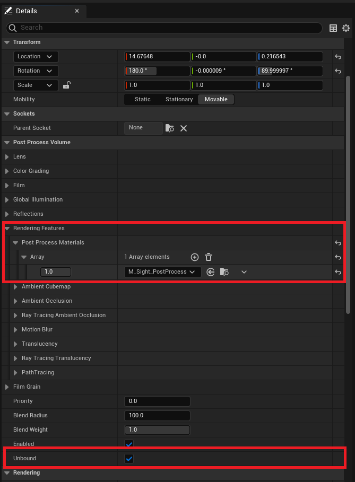The height and width of the screenshot is (482, 355).
Task: Use selected asset arrow icon for M_Sight_PostProcess
Action: click(211, 272)
